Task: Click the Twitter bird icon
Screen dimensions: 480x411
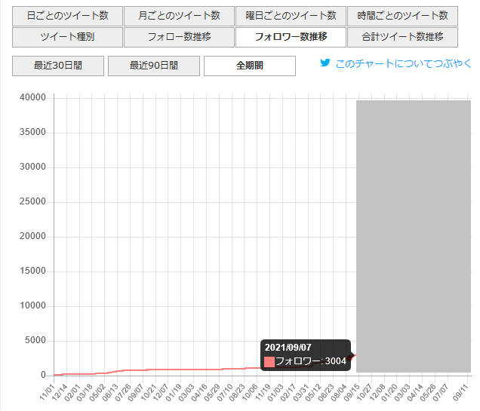Action: point(325,64)
